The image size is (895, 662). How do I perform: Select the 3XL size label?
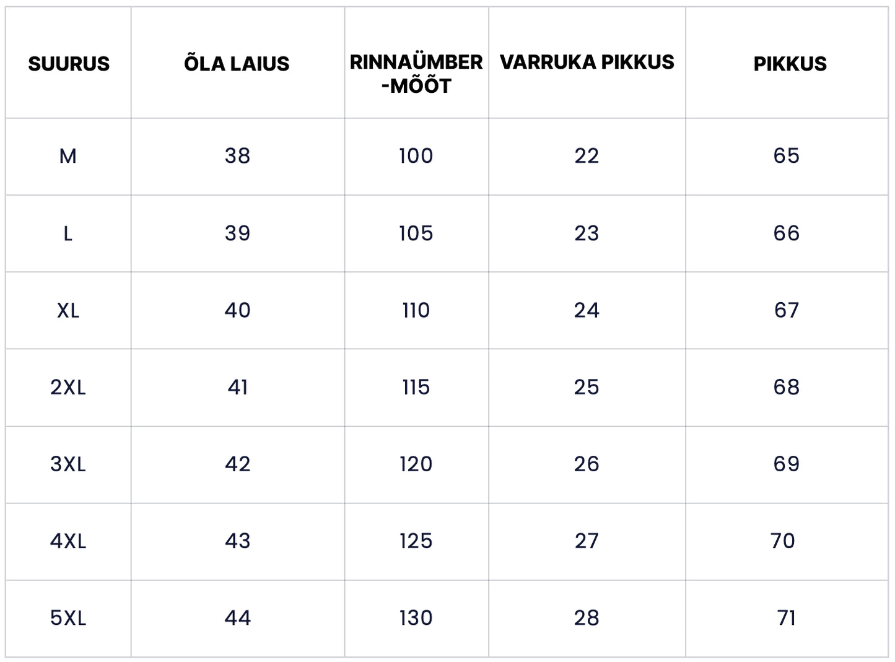point(68,464)
